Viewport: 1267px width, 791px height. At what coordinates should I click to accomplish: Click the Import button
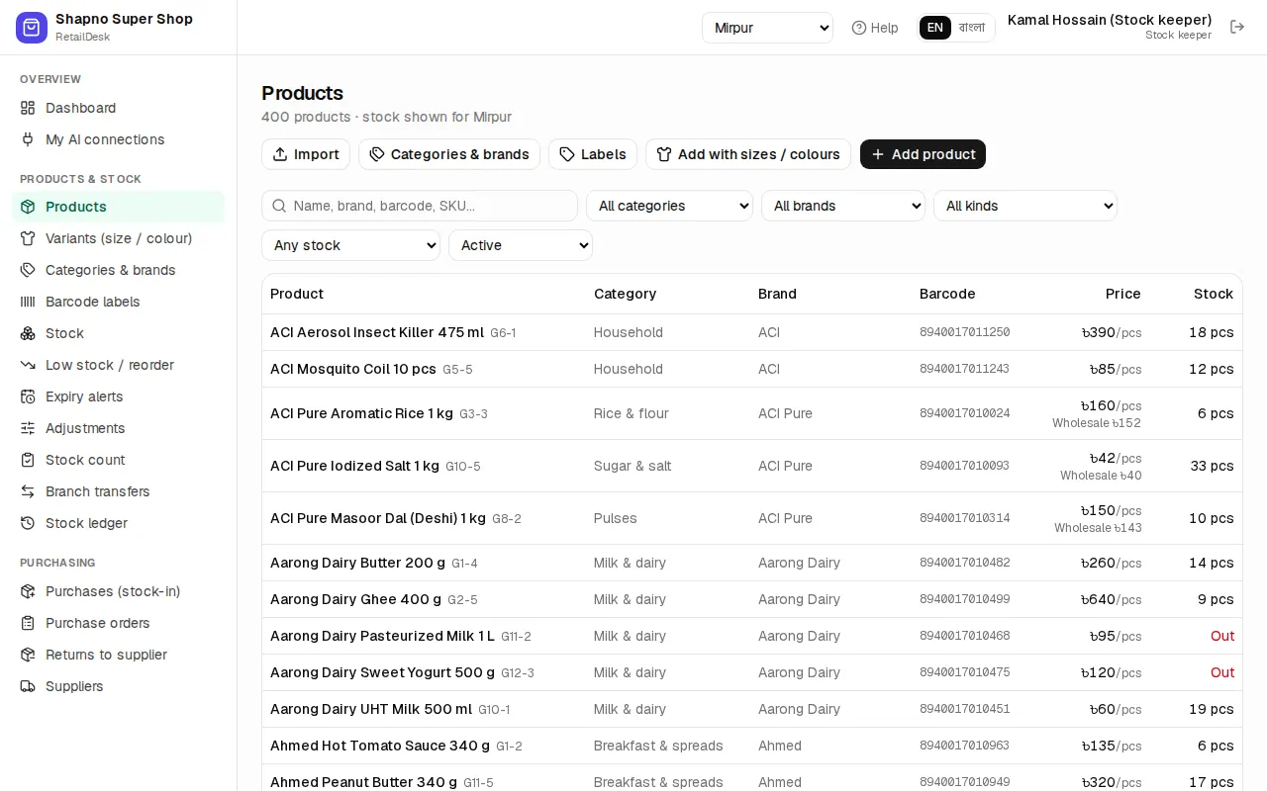tap(306, 154)
